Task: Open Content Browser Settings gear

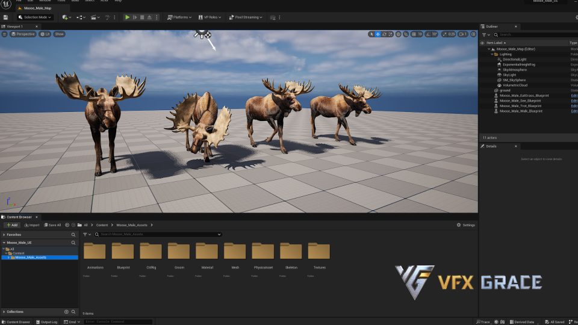Action: (465, 224)
